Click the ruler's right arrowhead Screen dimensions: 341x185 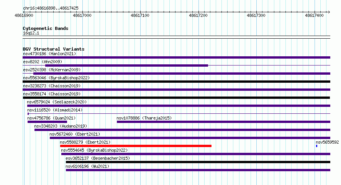point(329,12)
